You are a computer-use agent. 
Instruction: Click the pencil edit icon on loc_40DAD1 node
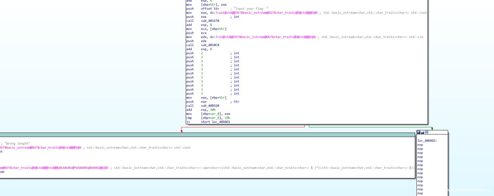click(x=422, y=132)
